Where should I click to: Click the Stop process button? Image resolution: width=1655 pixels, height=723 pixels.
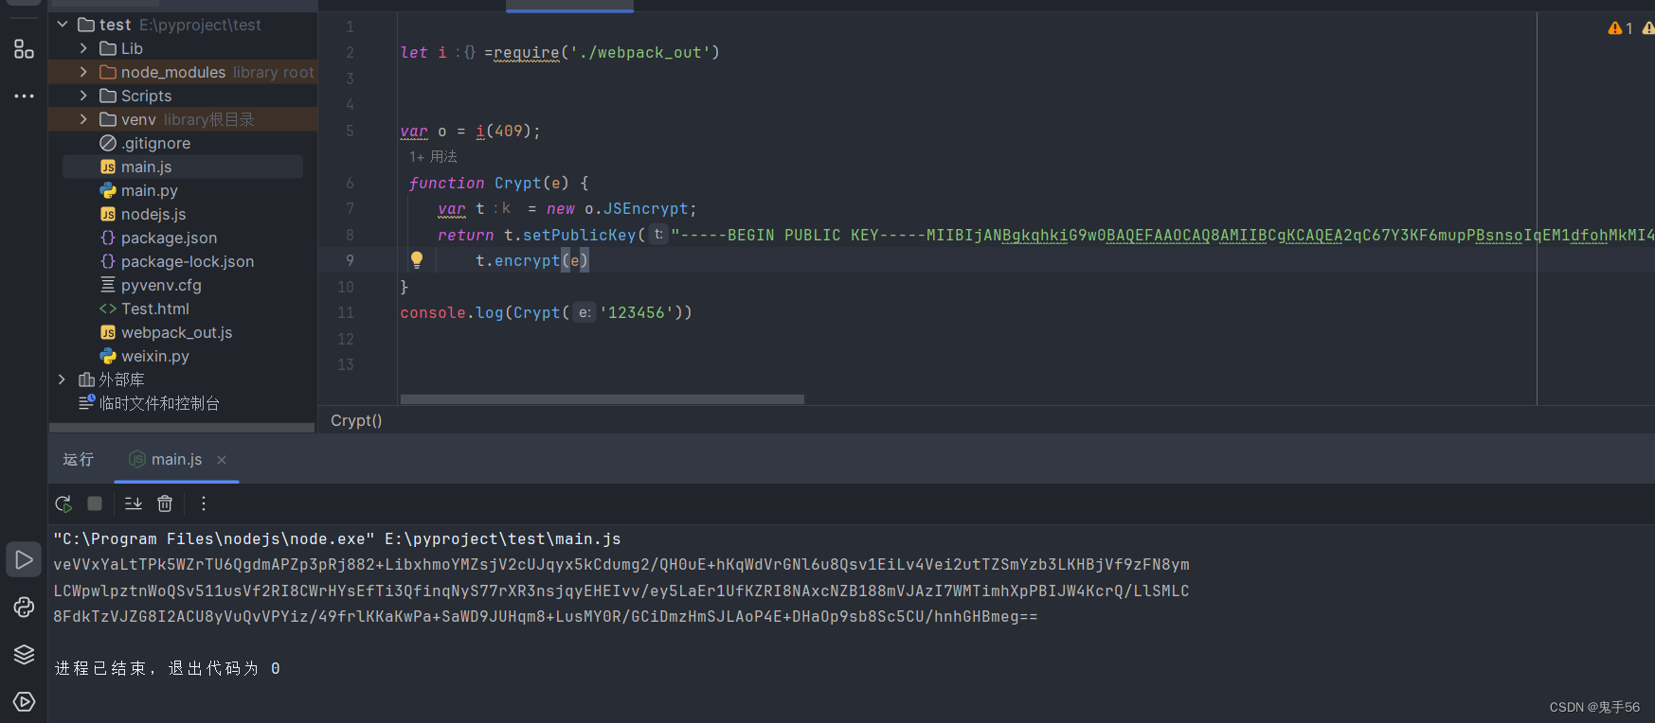pyautogui.click(x=95, y=503)
